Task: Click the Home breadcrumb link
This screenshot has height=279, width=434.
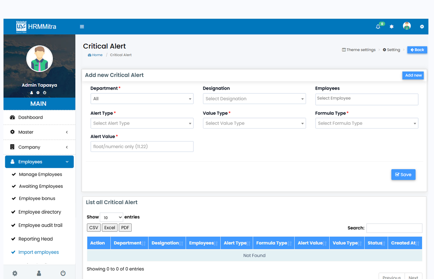Action: (x=97, y=55)
